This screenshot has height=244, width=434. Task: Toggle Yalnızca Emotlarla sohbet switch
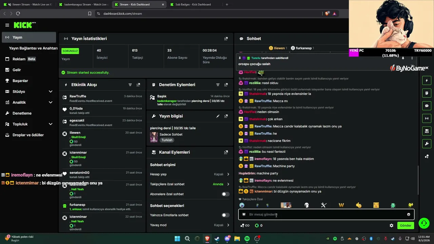coord(225,215)
